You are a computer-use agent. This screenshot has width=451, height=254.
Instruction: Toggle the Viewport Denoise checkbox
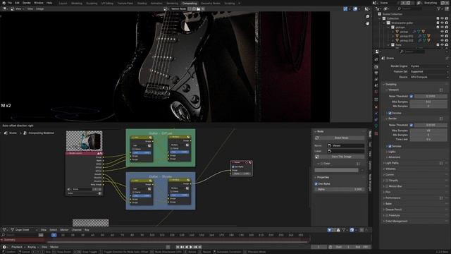point(390,113)
